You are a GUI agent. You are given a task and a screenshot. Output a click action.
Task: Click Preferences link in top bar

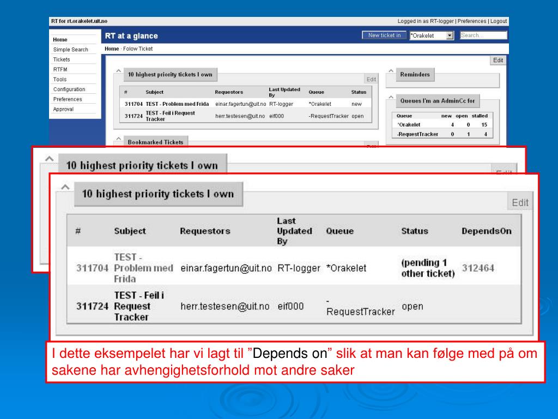point(471,21)
